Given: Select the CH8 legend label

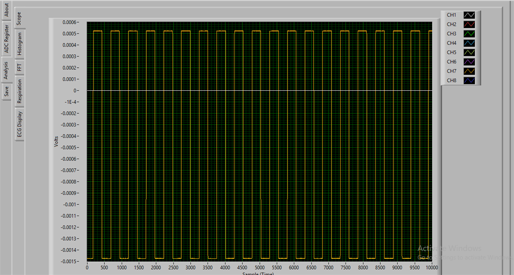Looking at the screenshot, I should [452, 80].
